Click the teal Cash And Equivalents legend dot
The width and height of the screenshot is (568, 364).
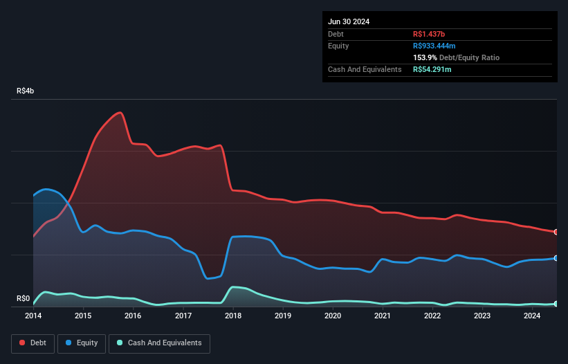(120, 343)
